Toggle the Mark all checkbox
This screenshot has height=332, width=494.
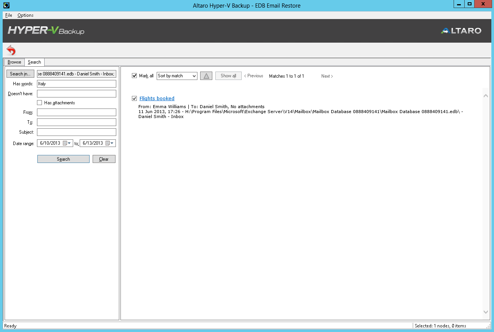tap(134, 76)
